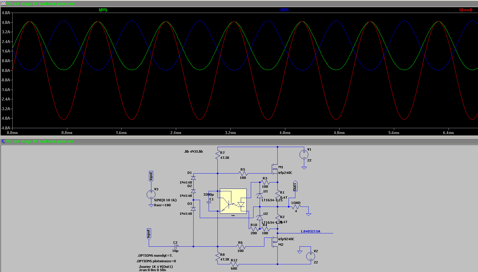
Task: Click the V1 voltage source symbol
Action: [304, 154]
